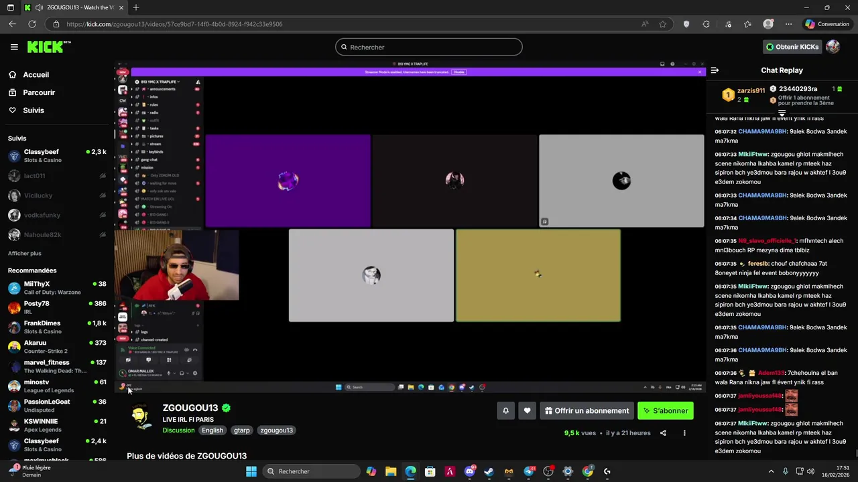Click the browser address bar URL
Viewport: 858px width, 482px height.
tap(174, 24)
